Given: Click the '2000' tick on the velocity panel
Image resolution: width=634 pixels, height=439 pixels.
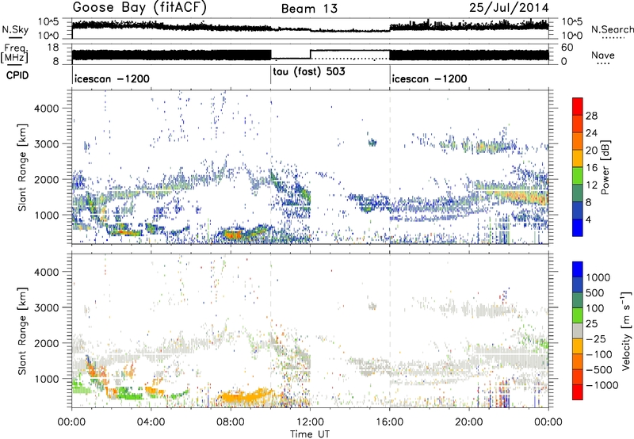Looking at the screenshot, I should click(x=47, y=343).
